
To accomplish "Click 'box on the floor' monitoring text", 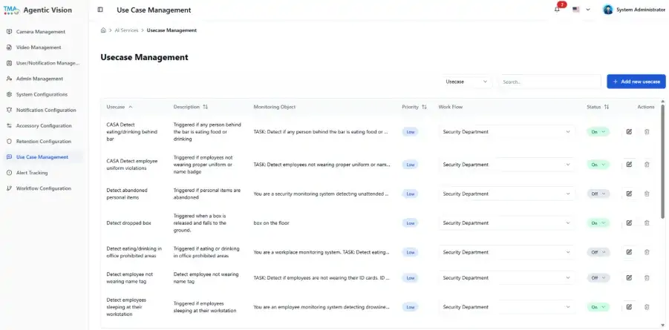I will click(x=271, y=223).
